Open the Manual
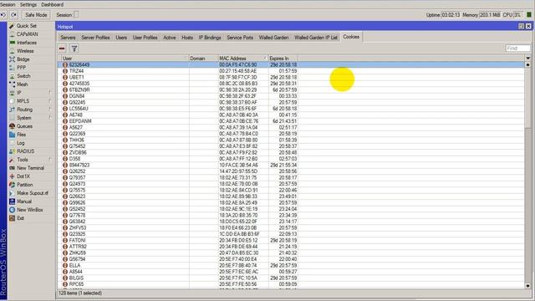 coord(24,202)
